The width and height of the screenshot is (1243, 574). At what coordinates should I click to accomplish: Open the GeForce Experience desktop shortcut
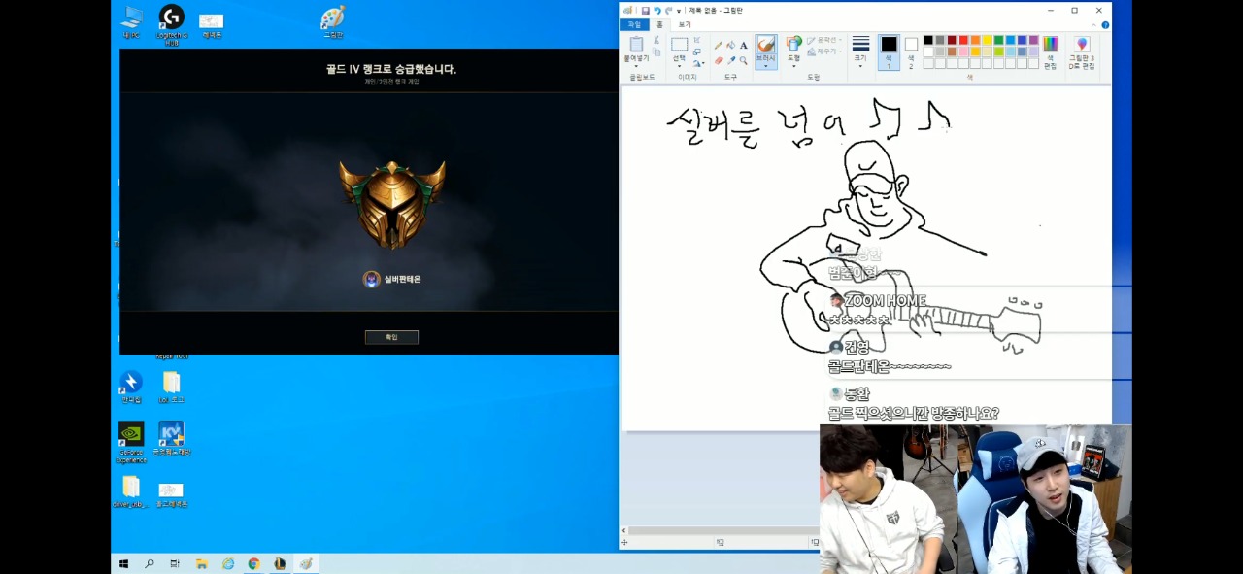(x=131, y=441)
